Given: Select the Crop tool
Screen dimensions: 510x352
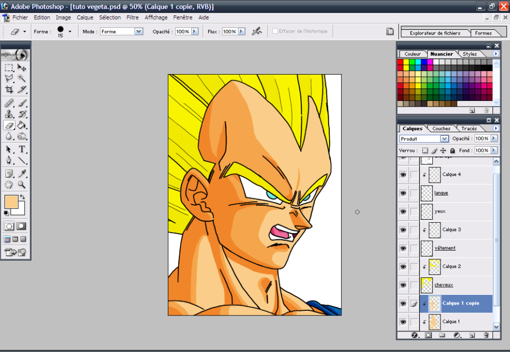Looking at the screenshot, I should click(9, 90).
